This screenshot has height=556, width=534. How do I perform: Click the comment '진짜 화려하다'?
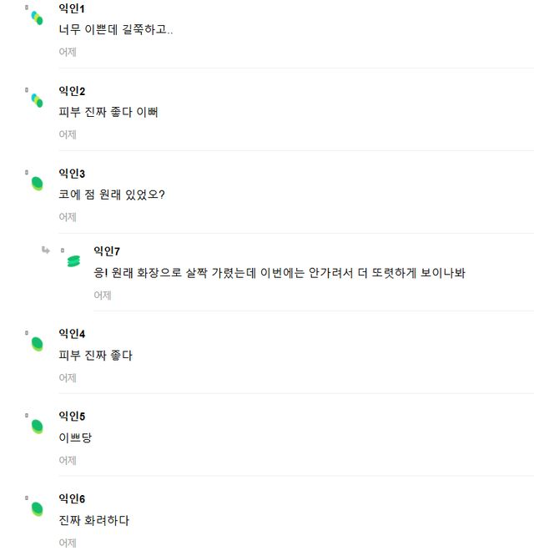click(94, 521)
